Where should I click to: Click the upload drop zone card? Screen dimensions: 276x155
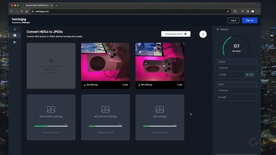[x=51, y=66]
